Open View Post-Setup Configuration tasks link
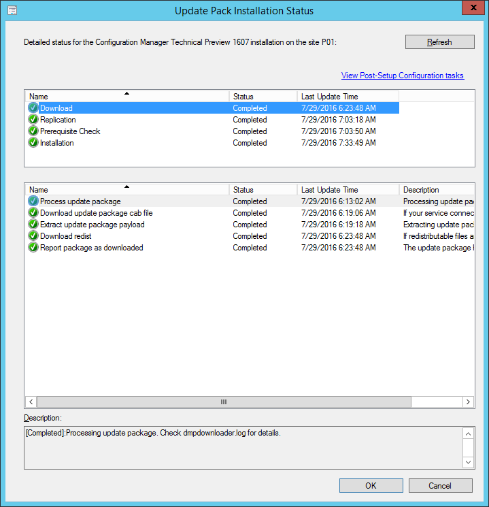 403,76
